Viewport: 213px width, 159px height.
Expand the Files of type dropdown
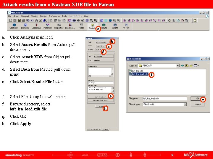tap(185, 104)
